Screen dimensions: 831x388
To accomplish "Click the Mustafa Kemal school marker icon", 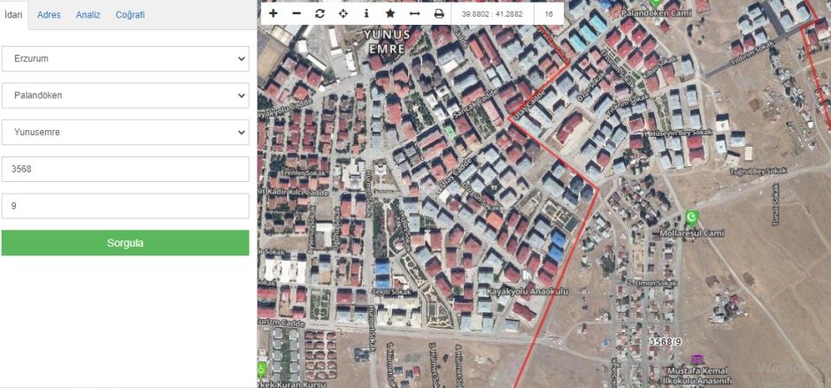I will click(x=698, y=359).
